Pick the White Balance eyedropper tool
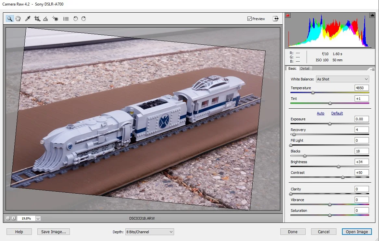The image size is (379, 241). point(28,18)
